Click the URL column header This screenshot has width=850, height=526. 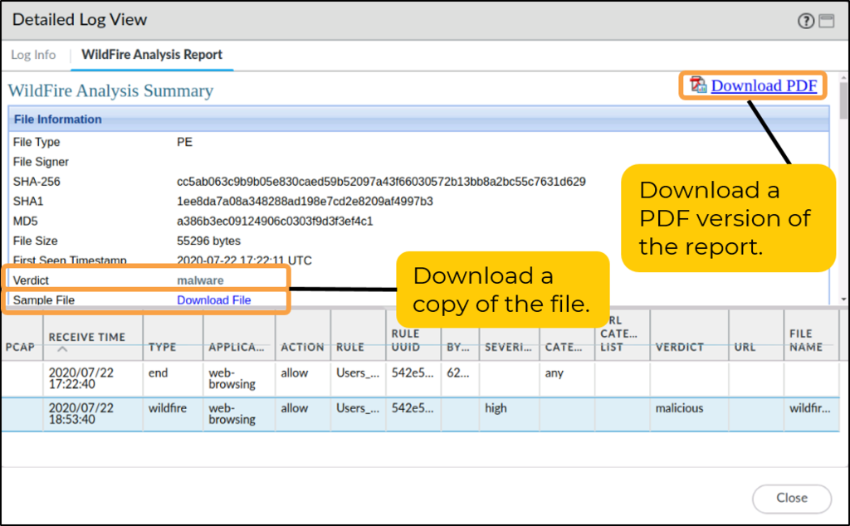tap(756, 336)
